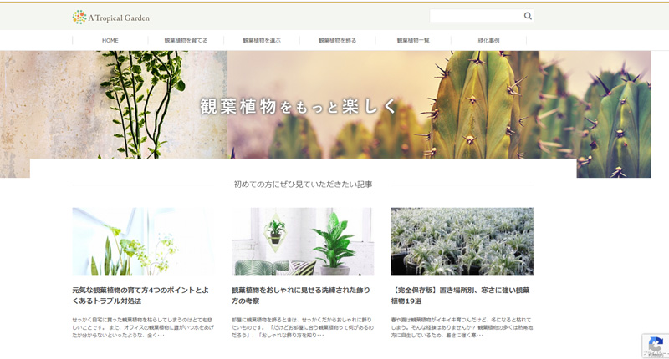This screenshot has width=669, height=359.
Task: Click the A Tropical Garden logo
Action: pos(111,18)
